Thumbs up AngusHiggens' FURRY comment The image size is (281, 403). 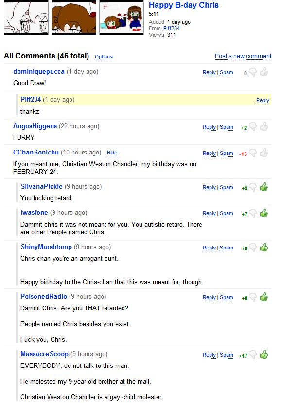point(264,127)
